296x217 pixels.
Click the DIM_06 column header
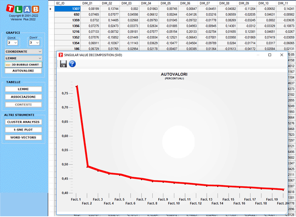click(x=188, y=4)
